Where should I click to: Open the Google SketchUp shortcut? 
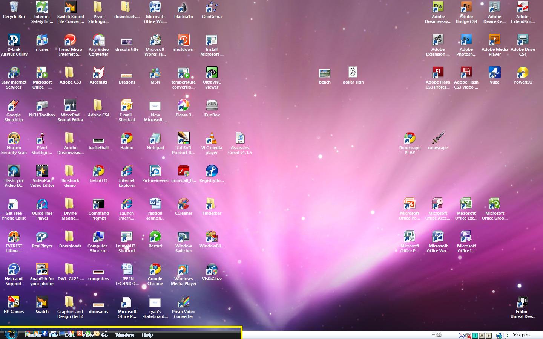point(14,111)
